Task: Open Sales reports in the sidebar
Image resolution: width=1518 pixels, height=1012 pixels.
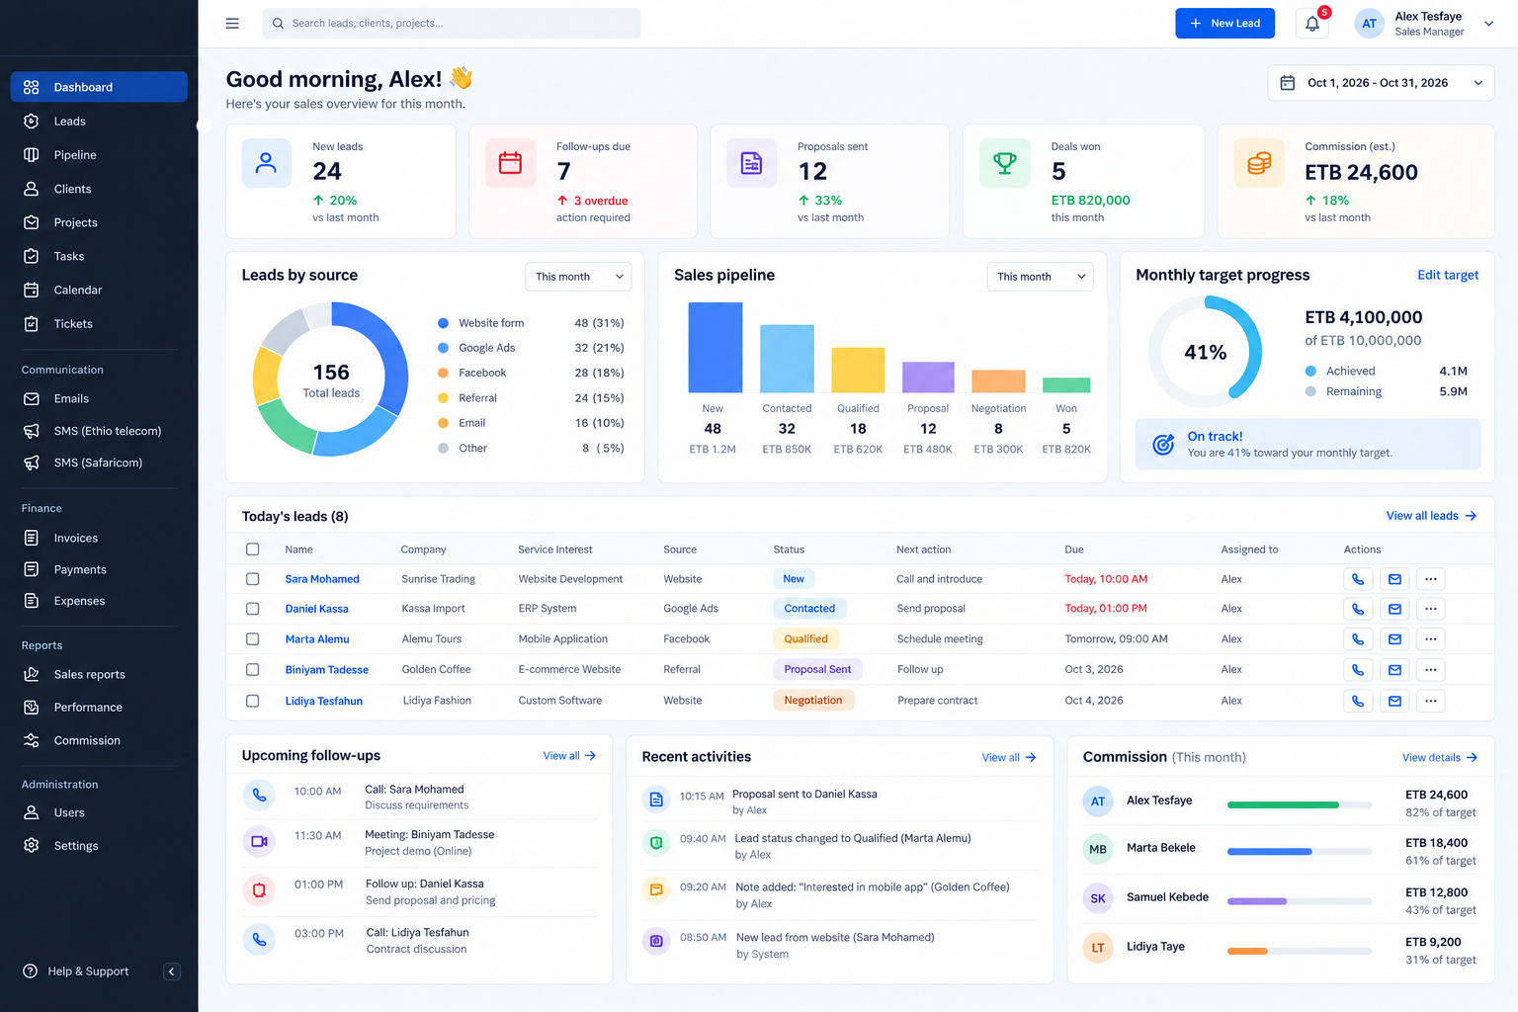Action: coord(99,674)
